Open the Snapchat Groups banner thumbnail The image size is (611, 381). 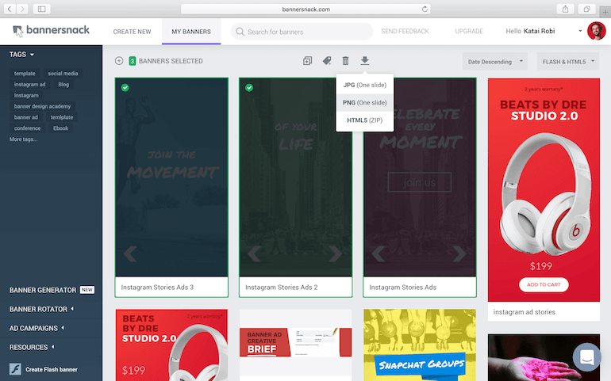[420, 345]
